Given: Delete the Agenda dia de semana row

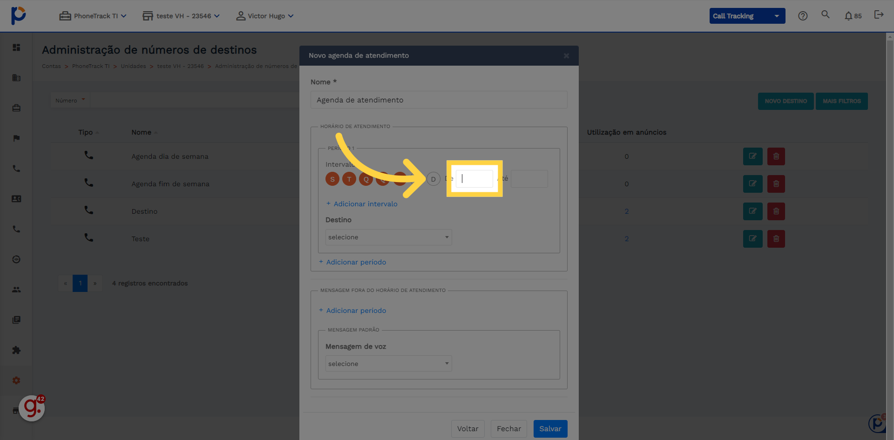Looking at the screenshot, I should click(776, 156).
